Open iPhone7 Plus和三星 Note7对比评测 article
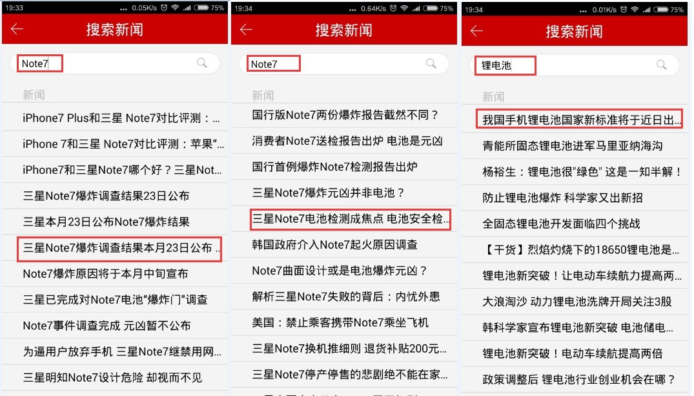 pos(115,118)
